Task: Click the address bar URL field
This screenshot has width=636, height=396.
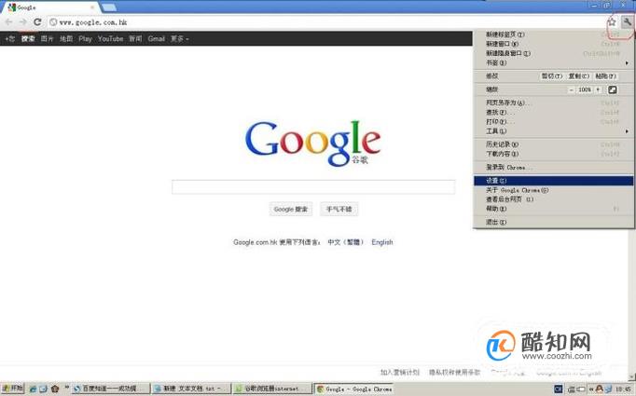Action: [x=328, y=22]
